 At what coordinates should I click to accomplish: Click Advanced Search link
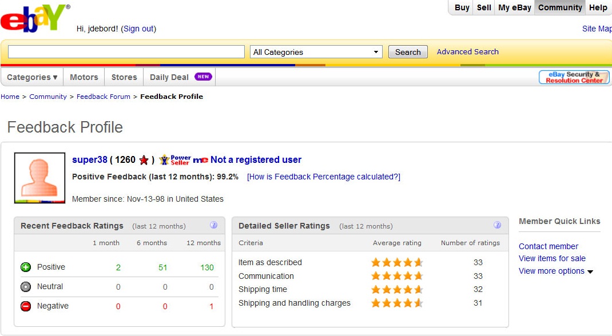[x=468, y=51]
